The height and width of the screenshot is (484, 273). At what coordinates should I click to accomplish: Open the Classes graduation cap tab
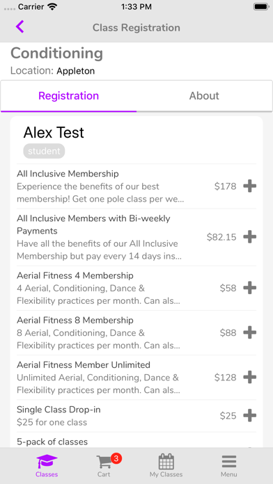(47, 466)
